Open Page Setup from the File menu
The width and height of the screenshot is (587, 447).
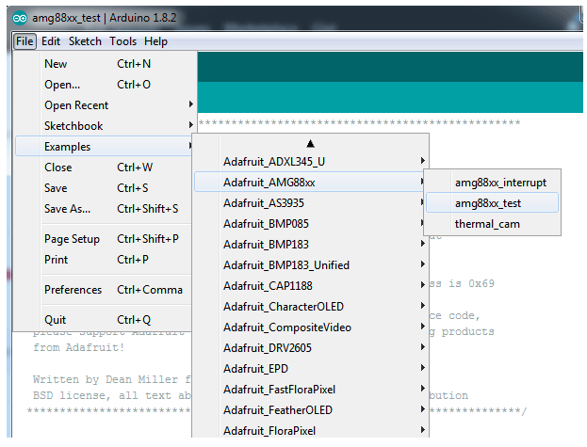point(104,239)
